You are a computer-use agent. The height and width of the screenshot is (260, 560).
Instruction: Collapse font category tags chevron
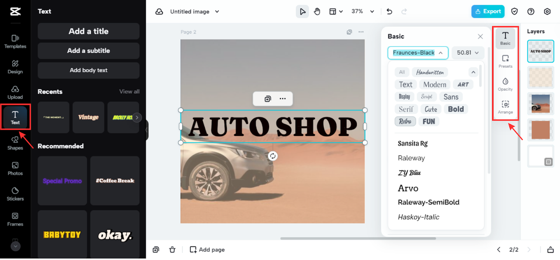(x=473, y=72)
